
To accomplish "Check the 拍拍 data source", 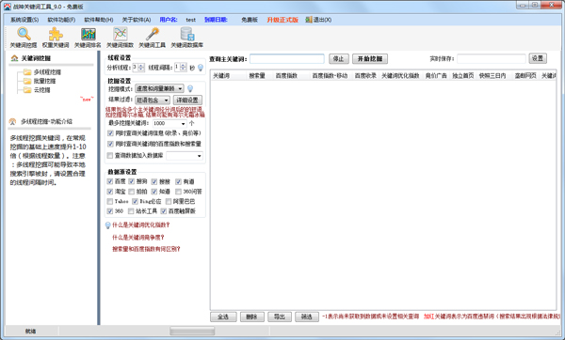I will [x=132, y=192].
